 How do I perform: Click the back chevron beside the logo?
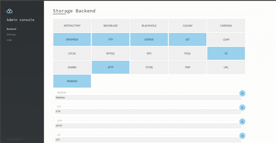(x=4, y=11)
